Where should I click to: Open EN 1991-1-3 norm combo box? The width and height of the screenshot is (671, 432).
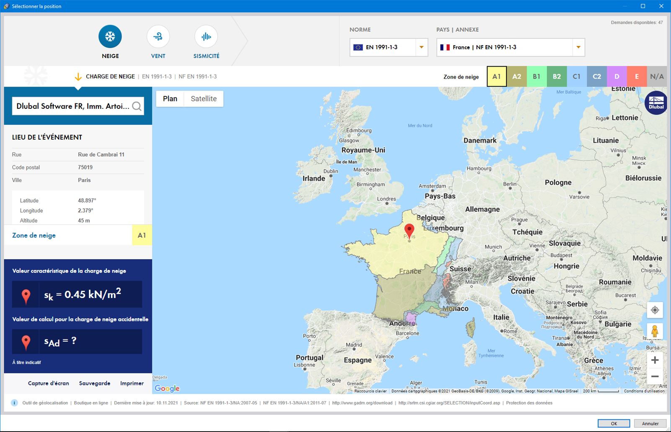389,47
